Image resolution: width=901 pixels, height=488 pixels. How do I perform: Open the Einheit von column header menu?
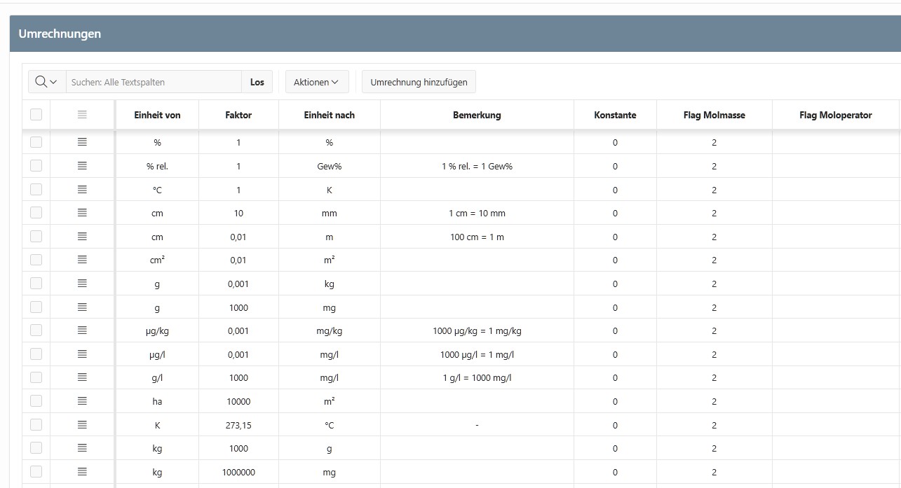coord(157,115)
